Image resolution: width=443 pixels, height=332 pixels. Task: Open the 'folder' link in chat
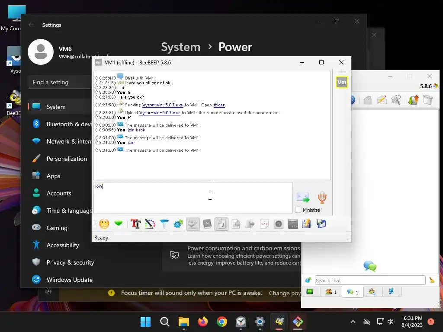point(219,105)
